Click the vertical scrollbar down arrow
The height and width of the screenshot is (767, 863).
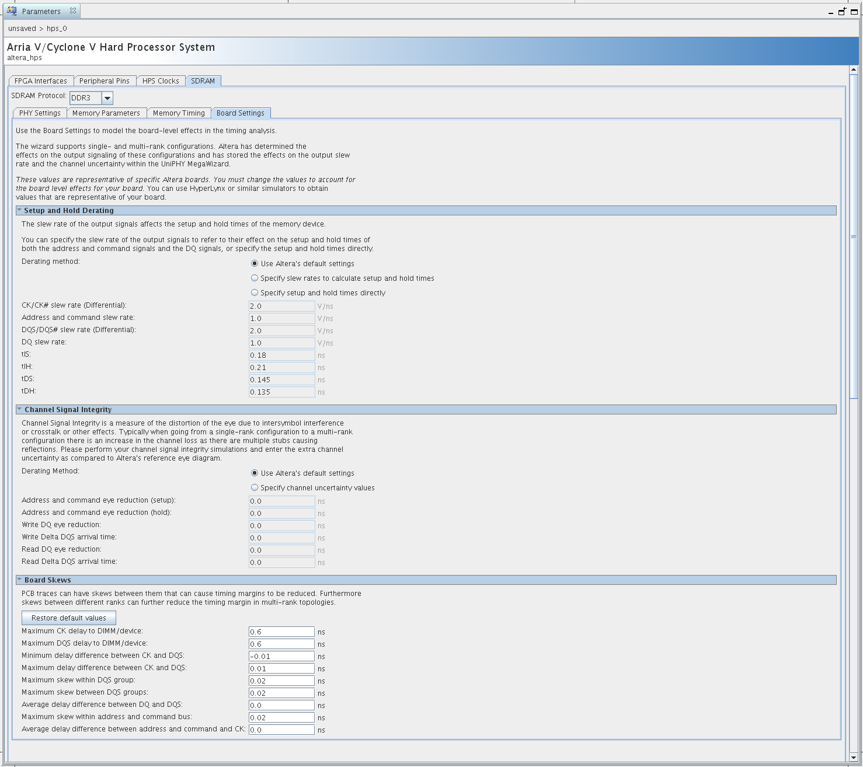tap(854, 757)
